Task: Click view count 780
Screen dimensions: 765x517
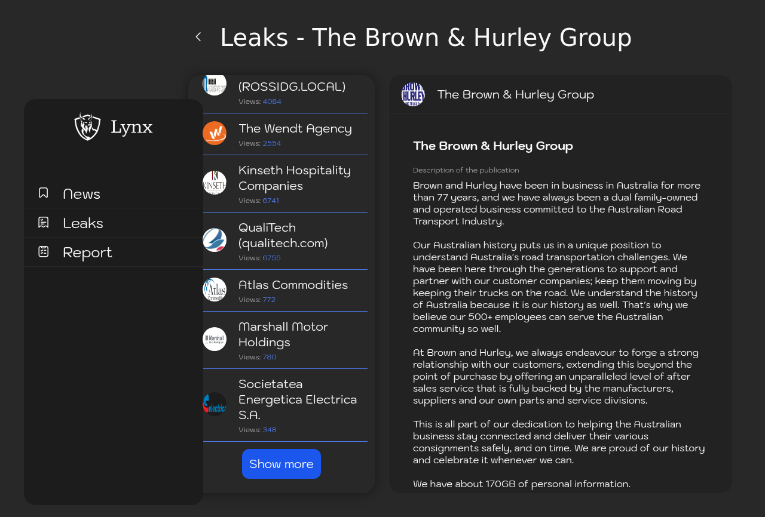Action: click(270, 357)
